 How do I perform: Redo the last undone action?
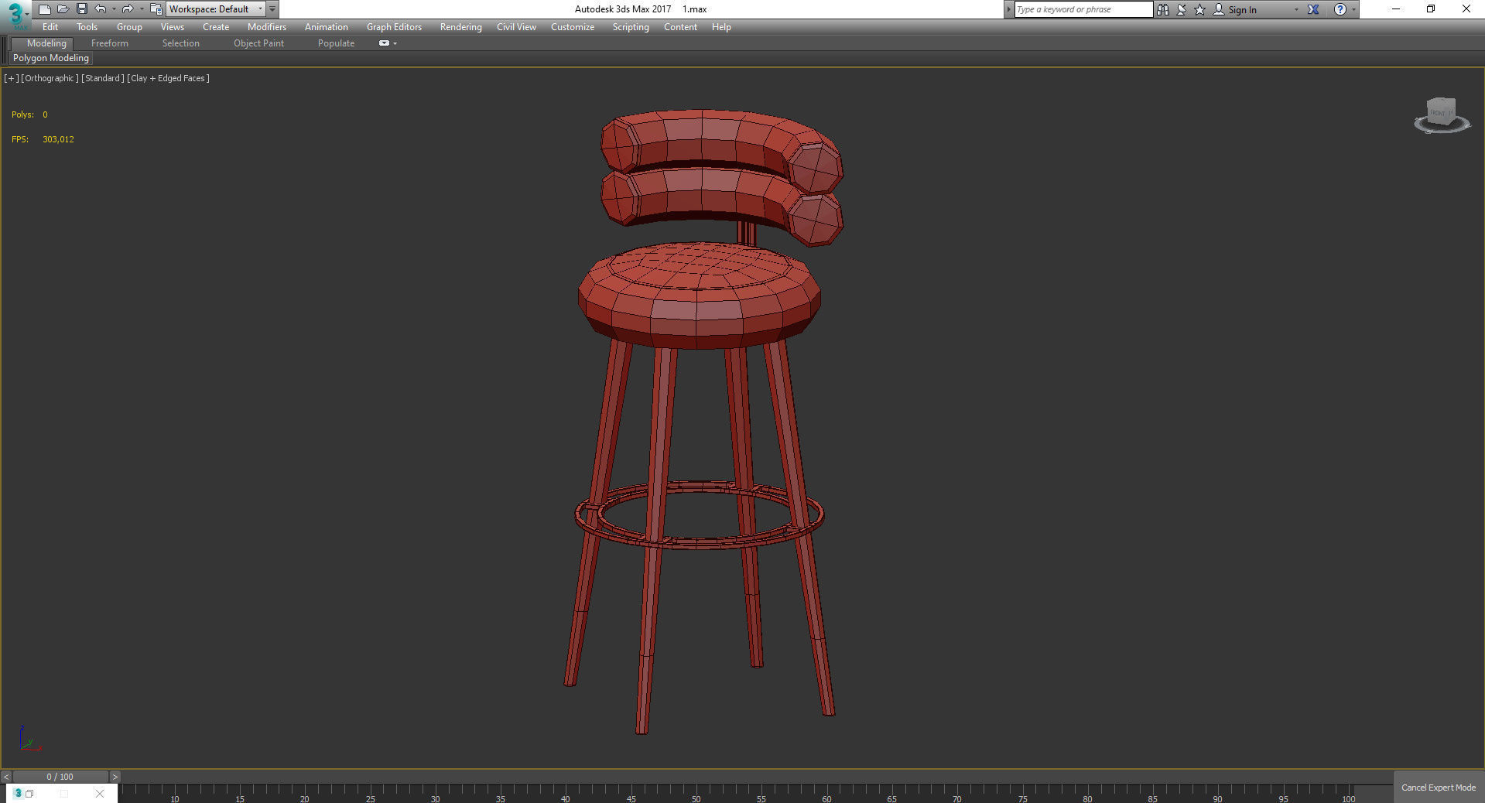pyautogui.click(x=128, y=9)
